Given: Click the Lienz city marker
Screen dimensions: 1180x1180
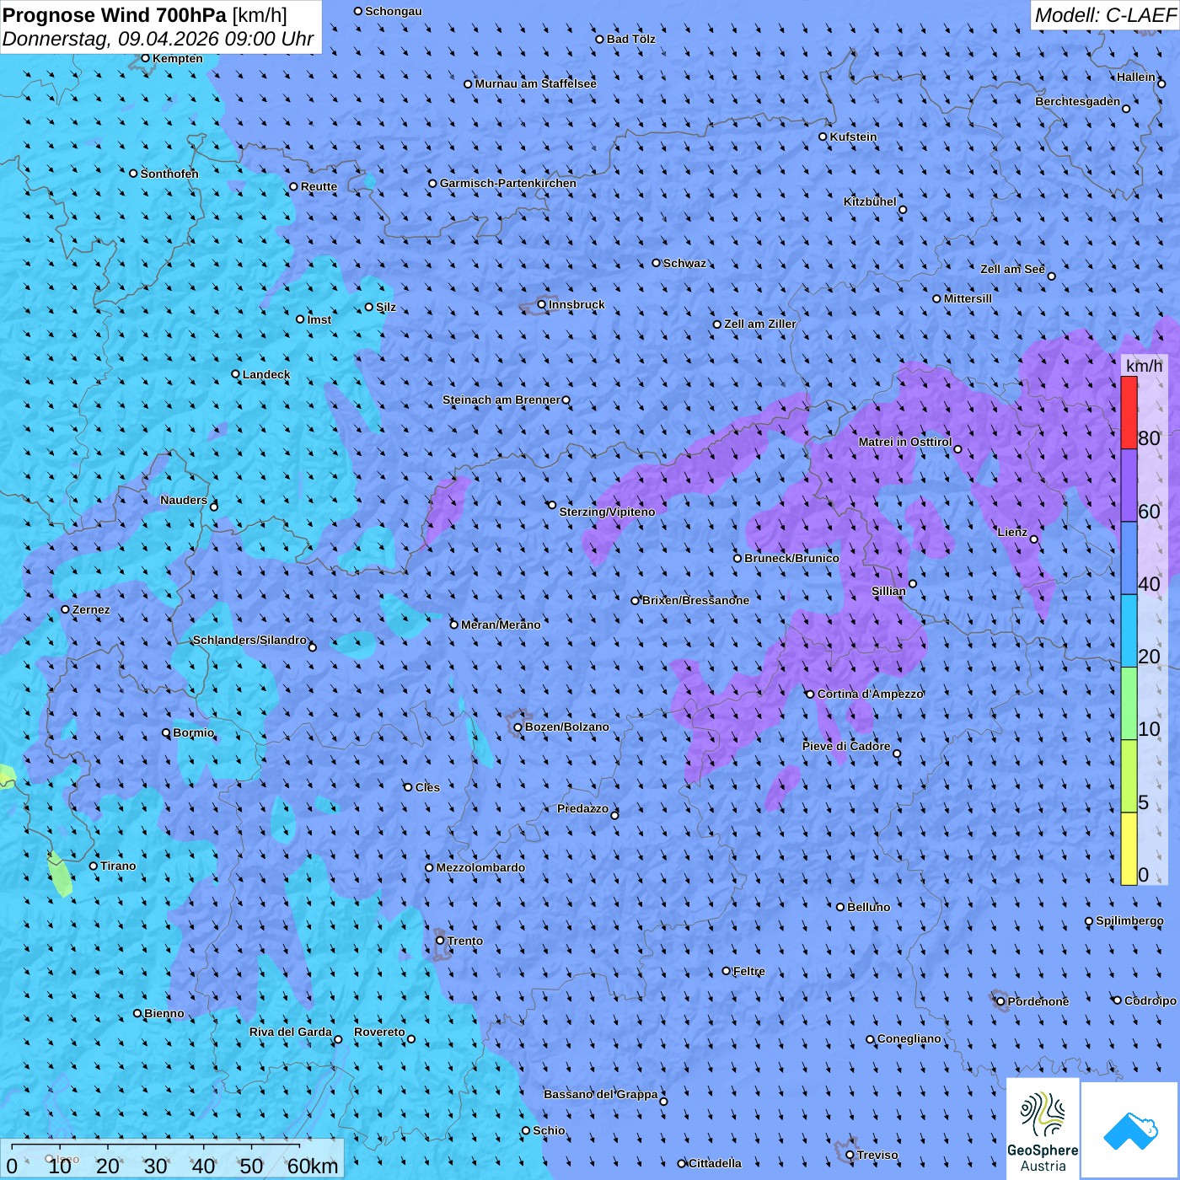Looking at the screenshot, I should coord(1034,539).
